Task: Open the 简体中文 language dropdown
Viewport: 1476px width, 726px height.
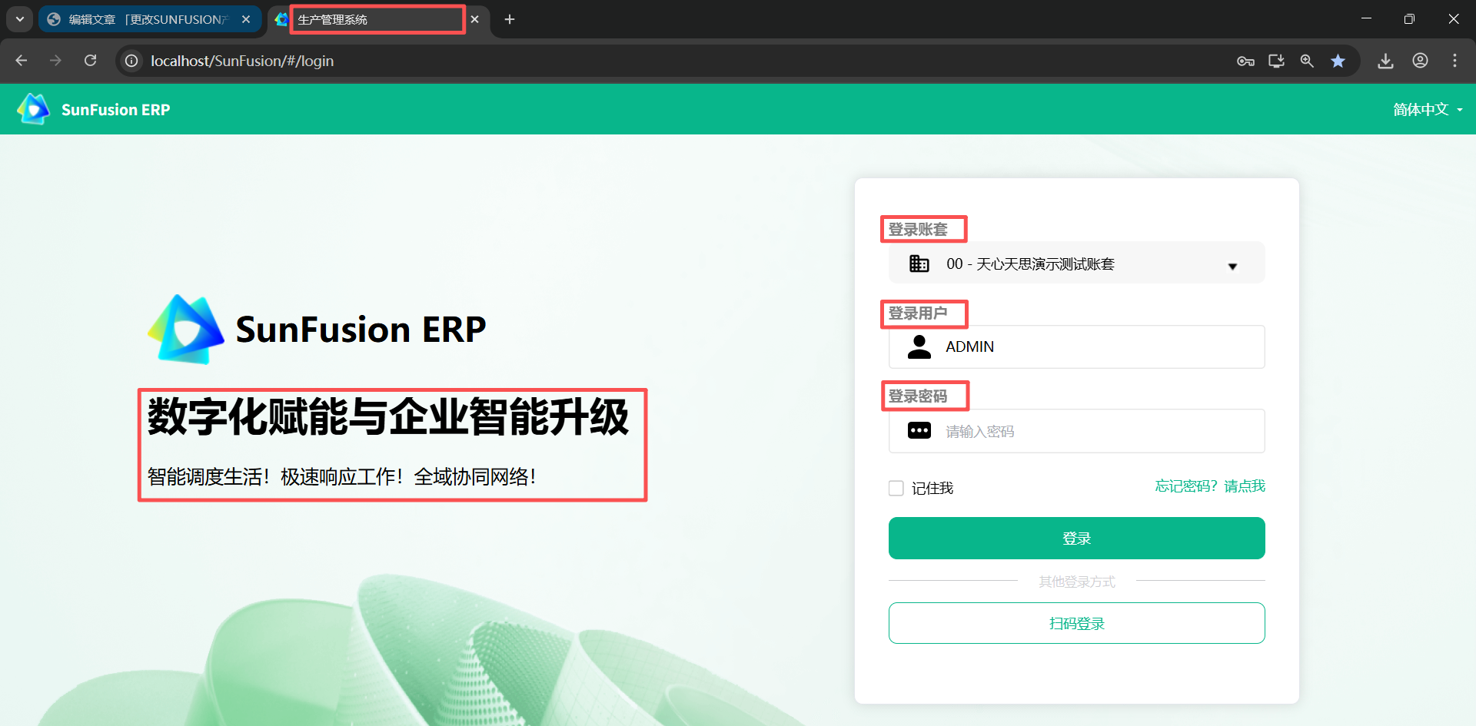Action: tap(1427, 110)
